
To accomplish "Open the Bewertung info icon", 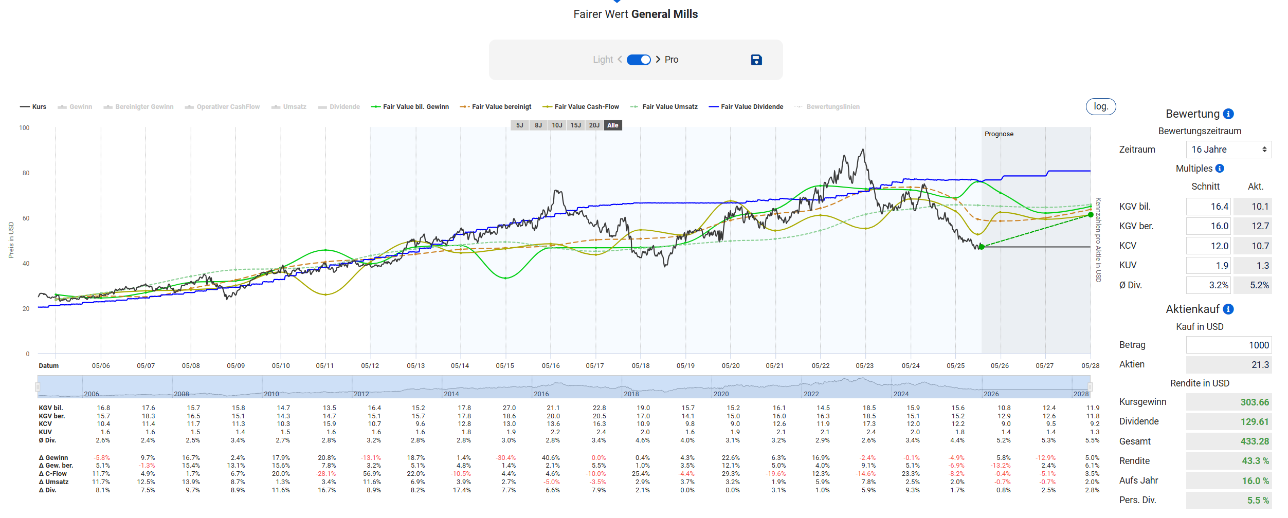I will (1228, 114).
